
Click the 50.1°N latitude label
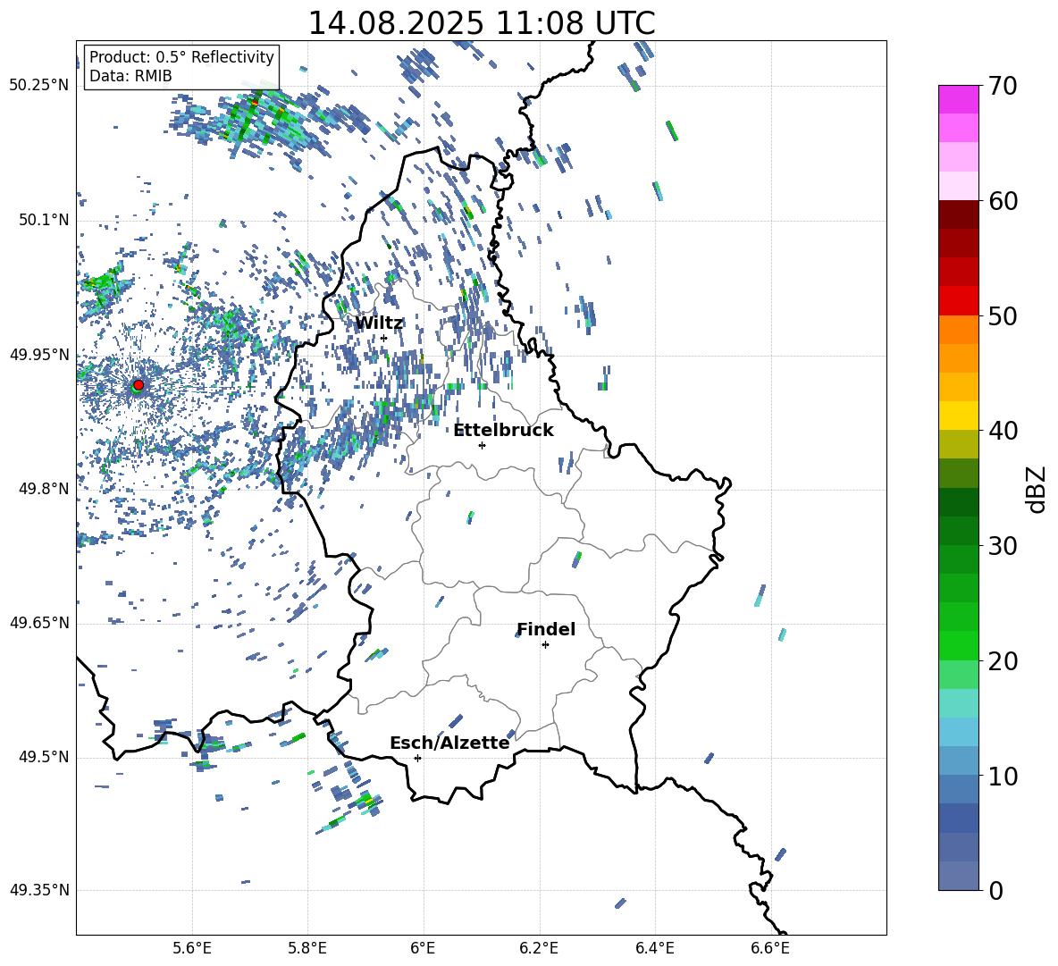[44, 221]
